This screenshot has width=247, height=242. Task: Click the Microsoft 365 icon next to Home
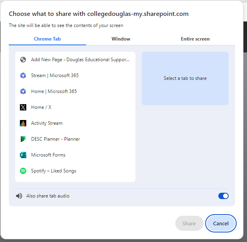pyautogui.click(x=23, y=91)
